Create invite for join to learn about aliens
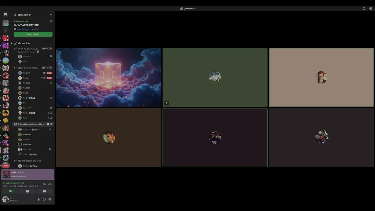Screen dimensions: 375x211 pos(51,124)
